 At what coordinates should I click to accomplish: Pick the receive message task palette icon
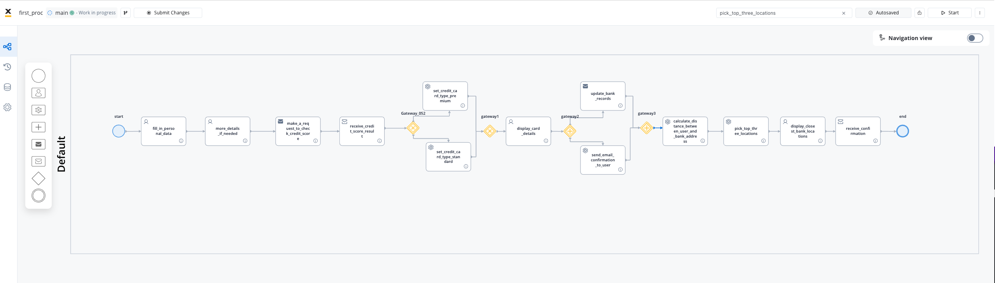(38, 161)
